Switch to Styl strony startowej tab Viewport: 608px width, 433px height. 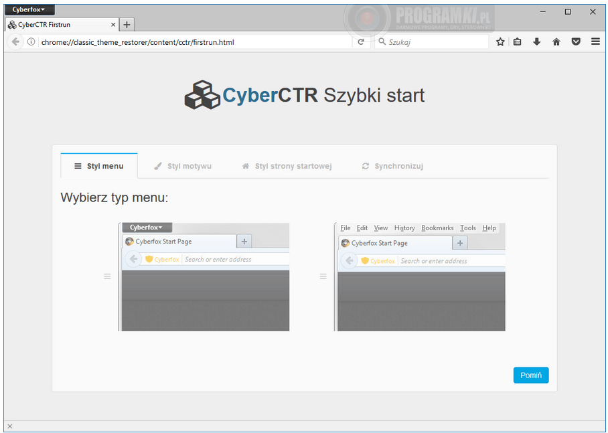287,166
